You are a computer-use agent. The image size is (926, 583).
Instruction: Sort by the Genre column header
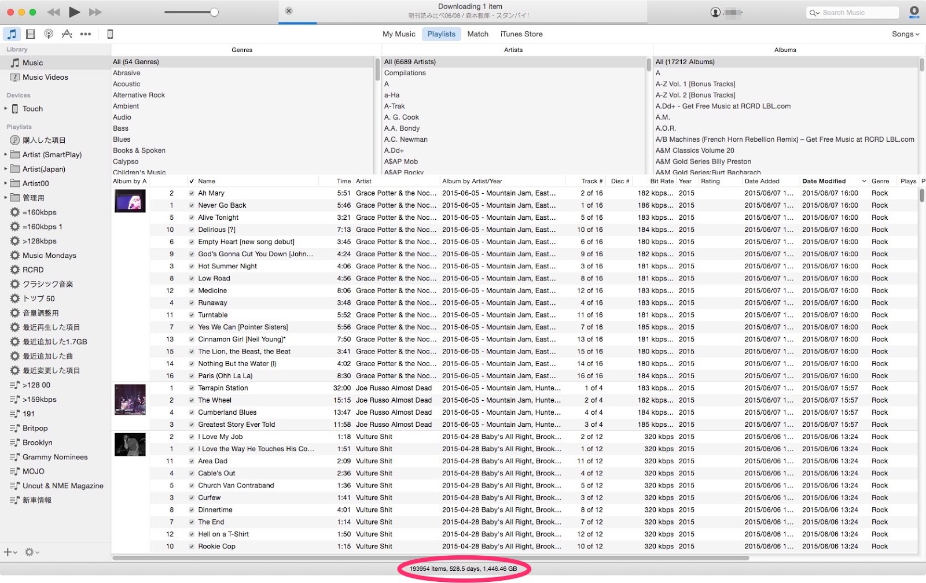point(880,181)
